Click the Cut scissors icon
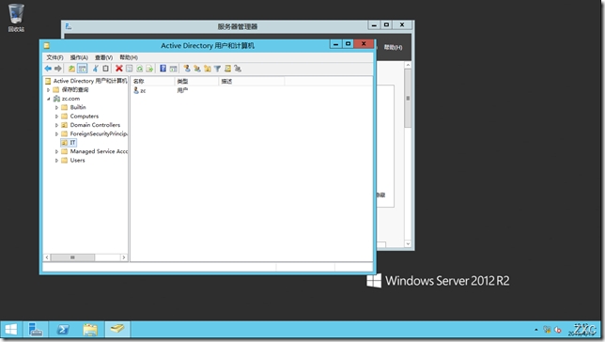 95,69
